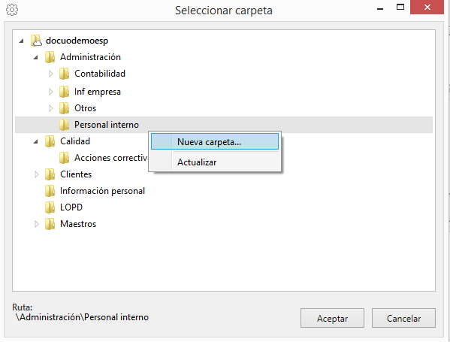Click the Administración folder icon

(50, 57)
